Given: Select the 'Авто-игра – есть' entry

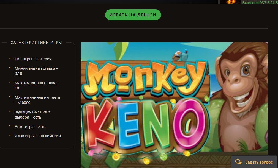Looking at the screenshot, I should [30, 126].
